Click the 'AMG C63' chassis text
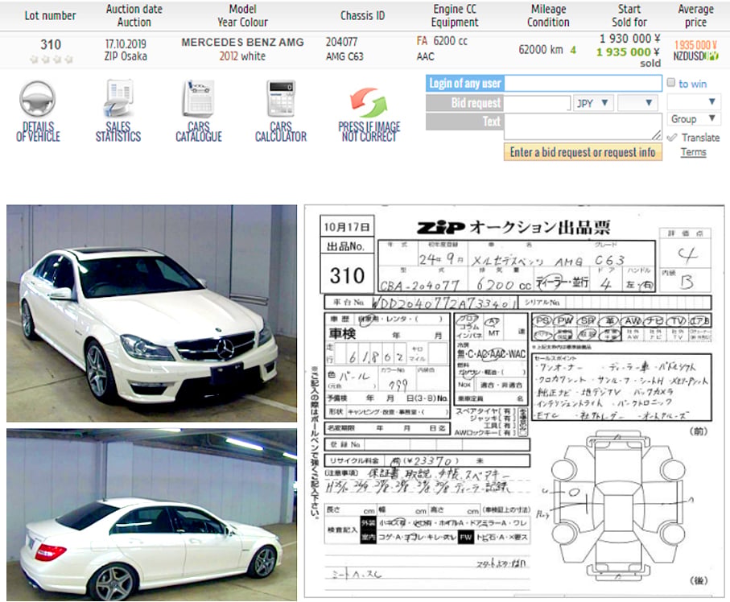Image resolution: width=730 pixels, height=602 pixels. 344,56
